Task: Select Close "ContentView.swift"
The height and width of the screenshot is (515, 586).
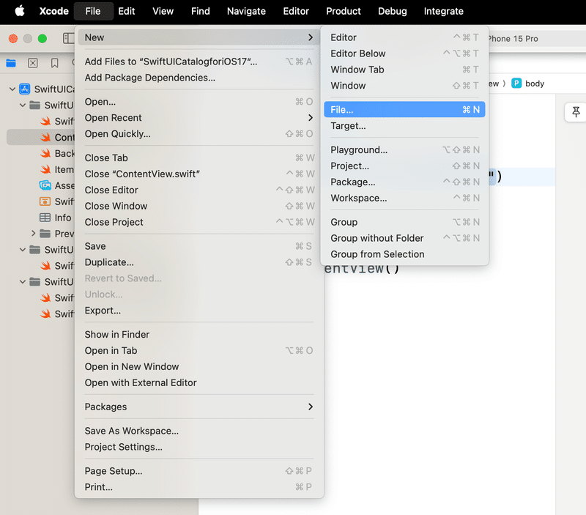Action: (199, 174)
